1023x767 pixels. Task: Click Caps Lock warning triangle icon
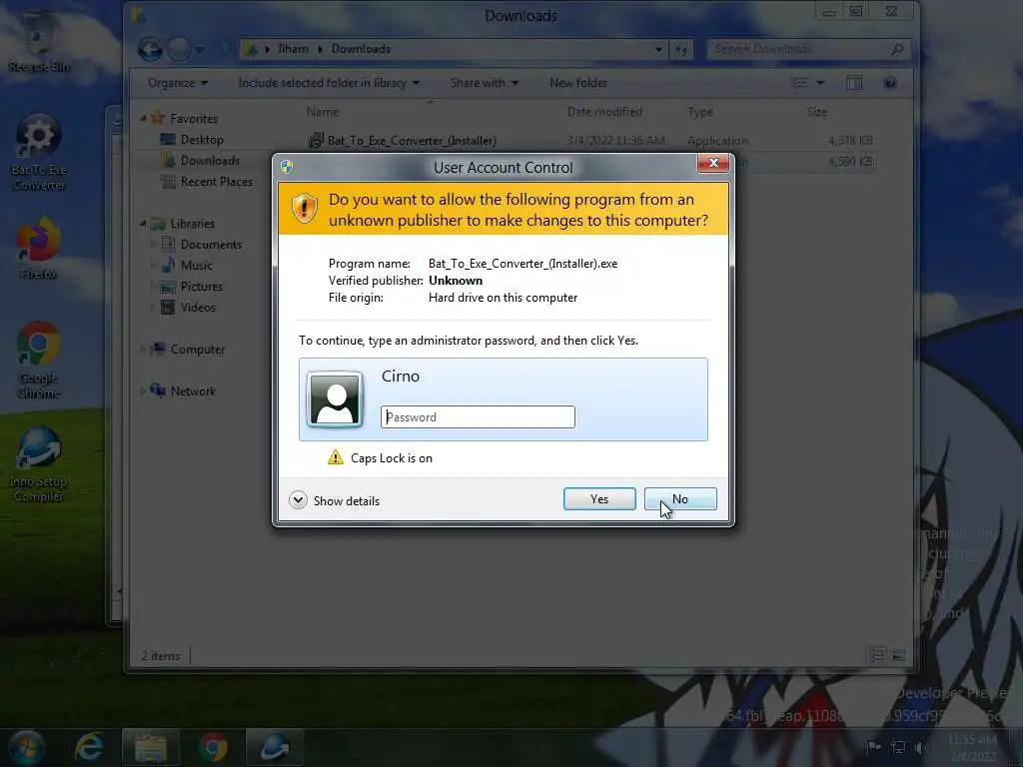pos(336,457)
